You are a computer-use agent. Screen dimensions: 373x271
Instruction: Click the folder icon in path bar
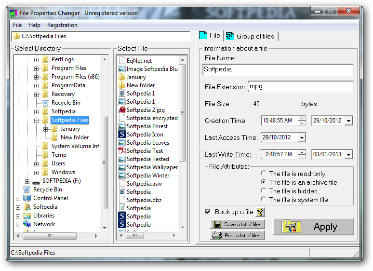click(x=17, y=36)
